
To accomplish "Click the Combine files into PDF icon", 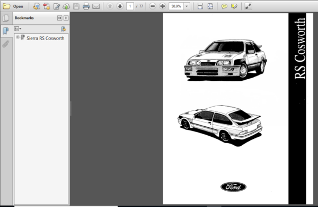I will point(47,6).
